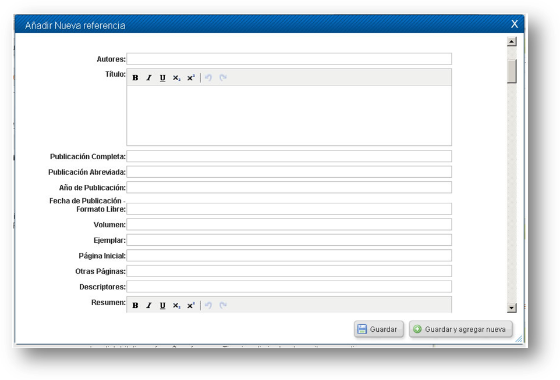Click the dialog resize grip corner
Screen dimensions: 560x380
pyautogui.click(x=519, y=339)
